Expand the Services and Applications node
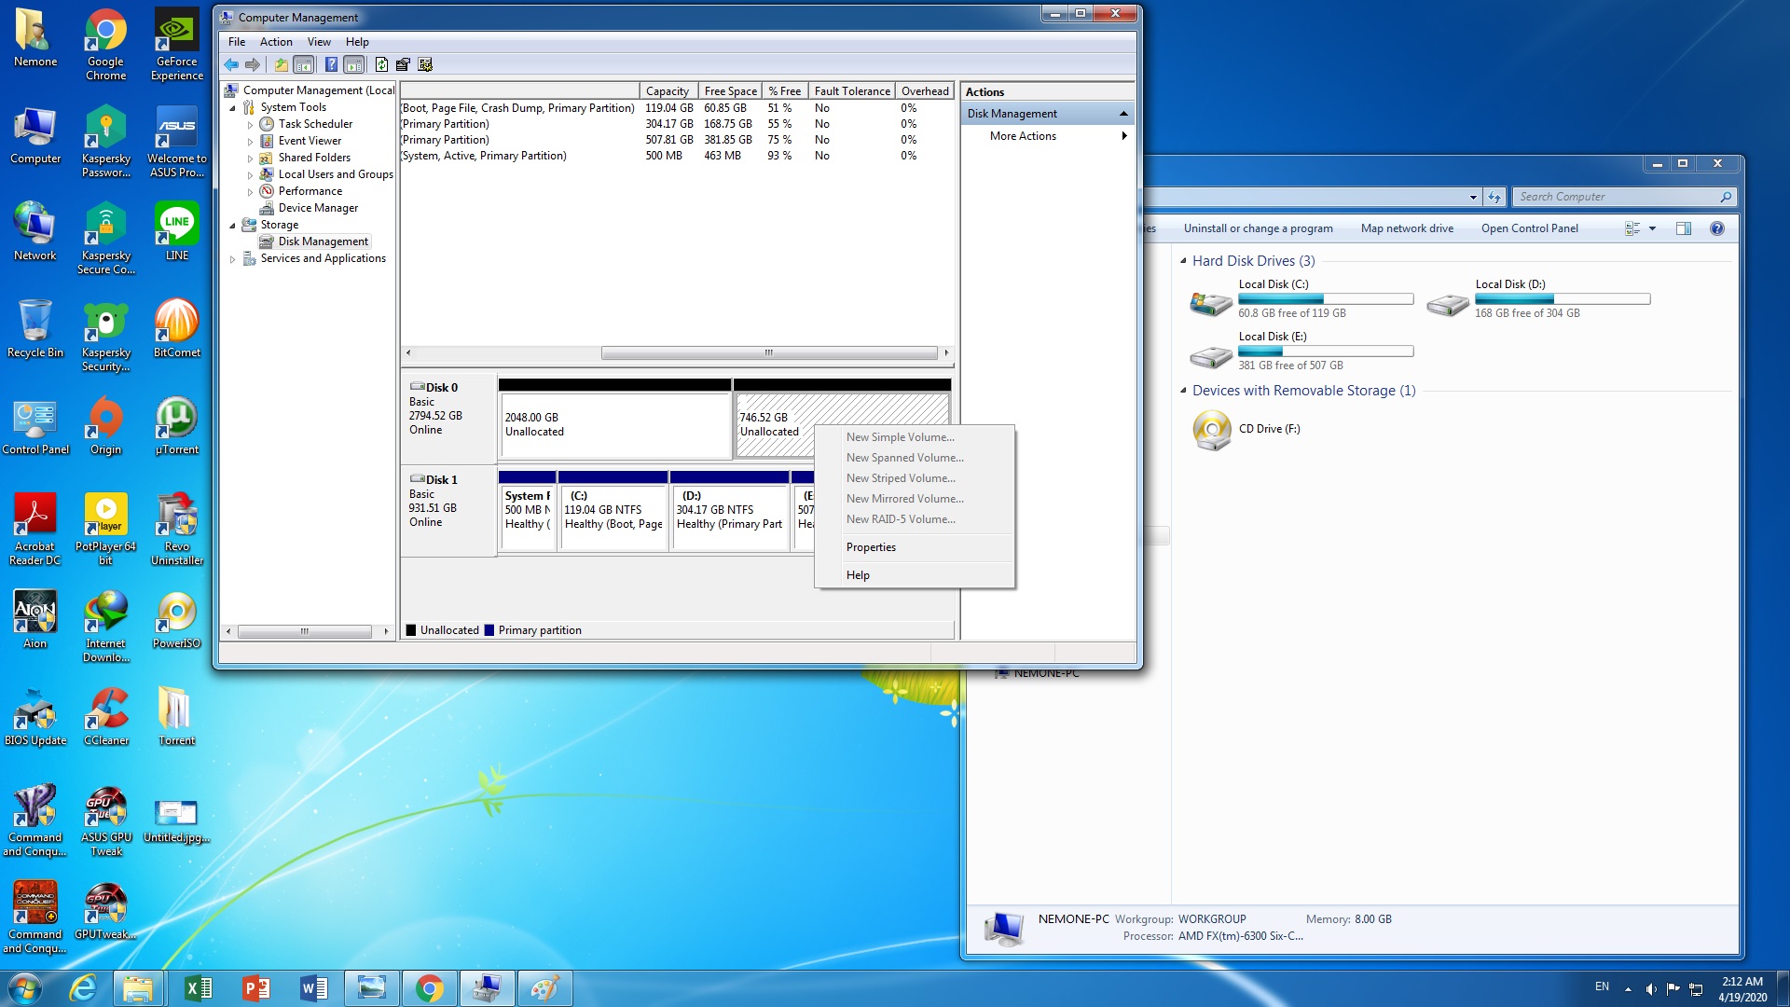Viewport: 1790px width, 1007px height. (x=233, y=259)
